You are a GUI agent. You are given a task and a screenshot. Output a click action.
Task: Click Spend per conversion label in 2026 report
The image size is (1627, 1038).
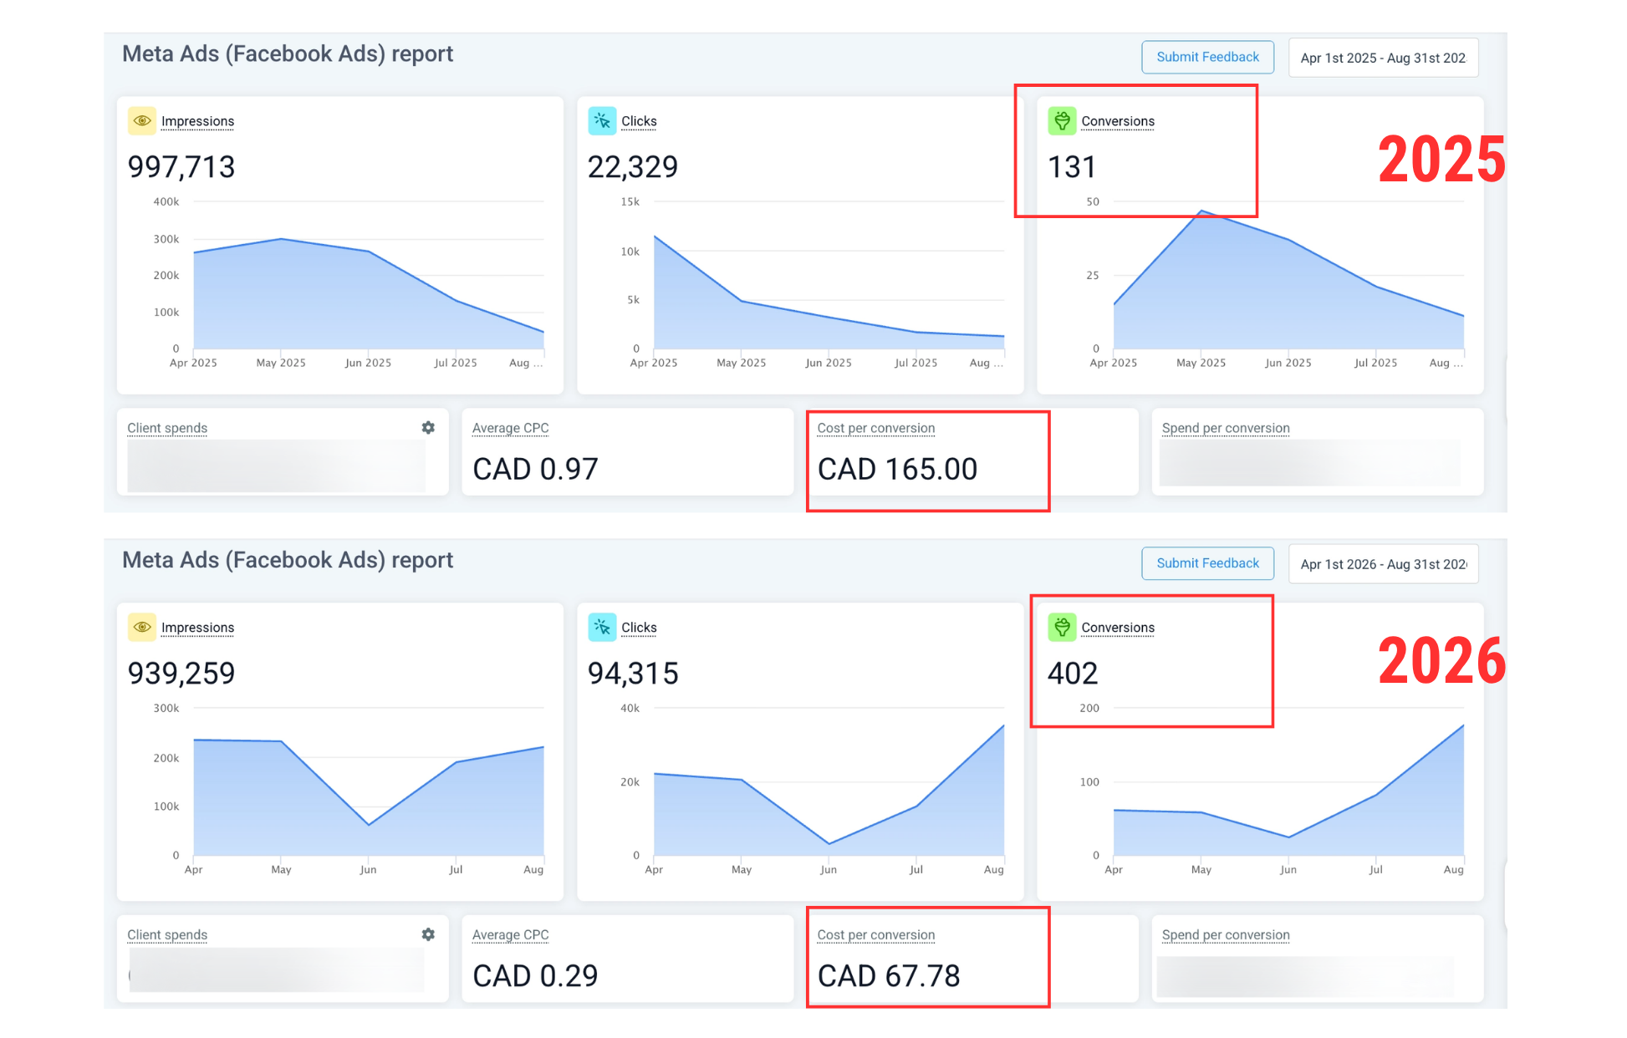(x=1226, y=934)
